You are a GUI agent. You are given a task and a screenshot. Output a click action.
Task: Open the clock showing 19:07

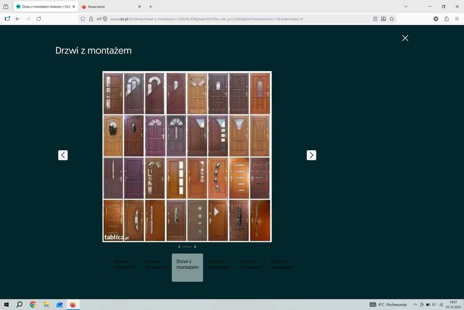pyautogui.click(x=453, y=305)
